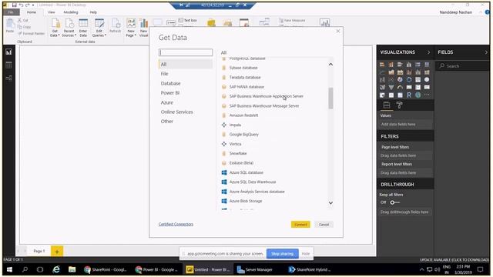Screen dimensions: 493x277
Task: Click Stop sharing button
Action: click(283, 253)
